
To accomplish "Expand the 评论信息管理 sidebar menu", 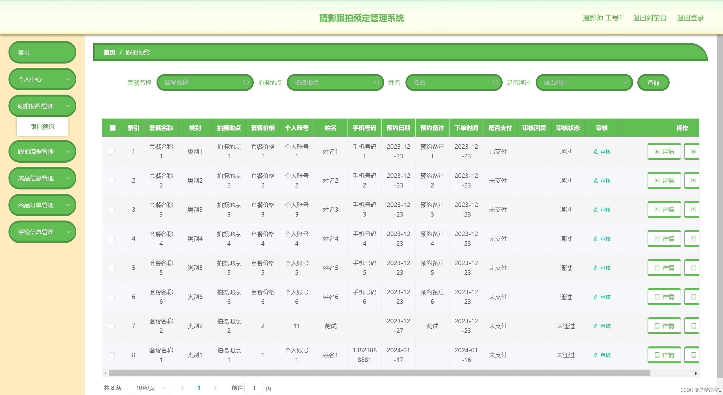I will pyautogui.click(x=42, y=232).
